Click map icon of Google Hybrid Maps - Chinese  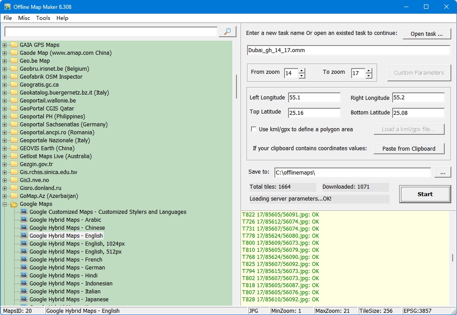[24, 228]
